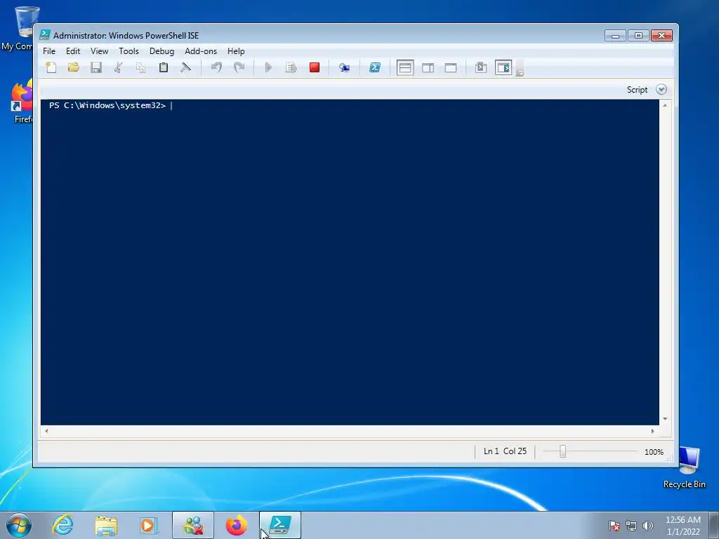This screenshot has height=539, width=719.
Task: Select My Computer desktop icon
Action: point(18,28)
